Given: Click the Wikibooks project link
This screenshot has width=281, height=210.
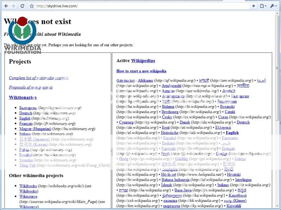Looking at the screenshot, I should click(x=28, y=186).
